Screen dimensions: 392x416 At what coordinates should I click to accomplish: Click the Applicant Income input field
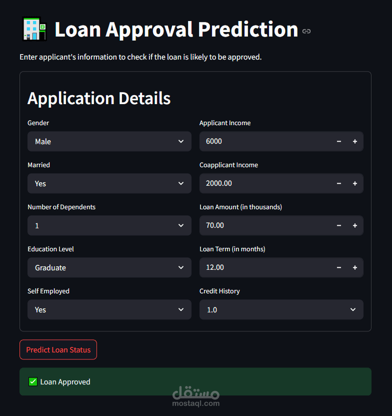[260, 141]
